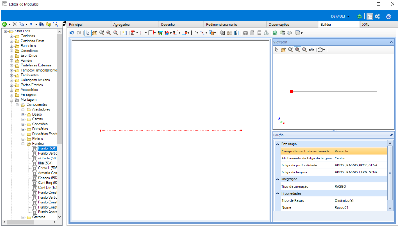Click the Alinhamento da folga Centro value
This screenshot has height=227, width=400.
click(361, 158)
